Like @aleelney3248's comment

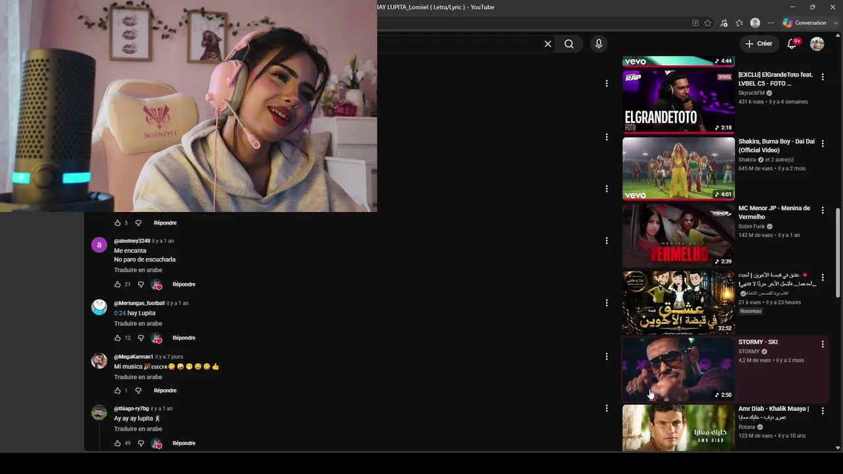click(x=117, y=284)
